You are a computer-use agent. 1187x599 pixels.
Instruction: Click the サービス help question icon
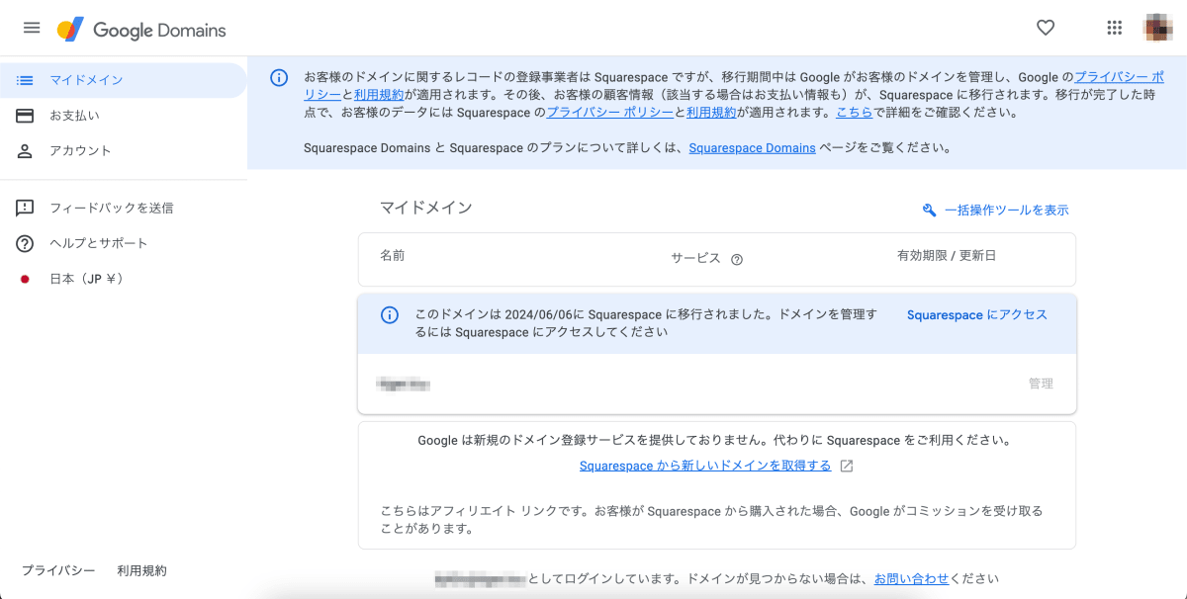point(737,260)
